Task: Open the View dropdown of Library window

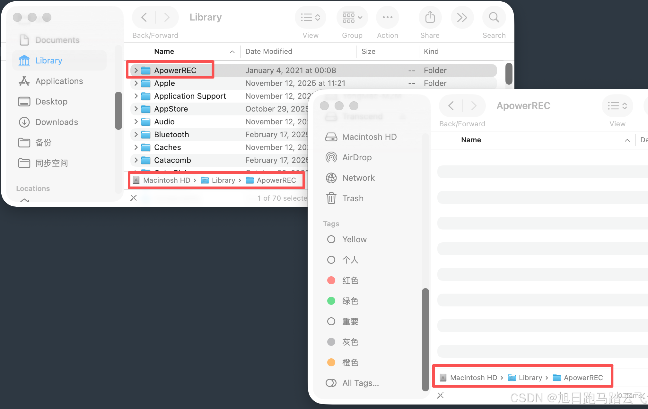Action: click(x=310, y=17)
